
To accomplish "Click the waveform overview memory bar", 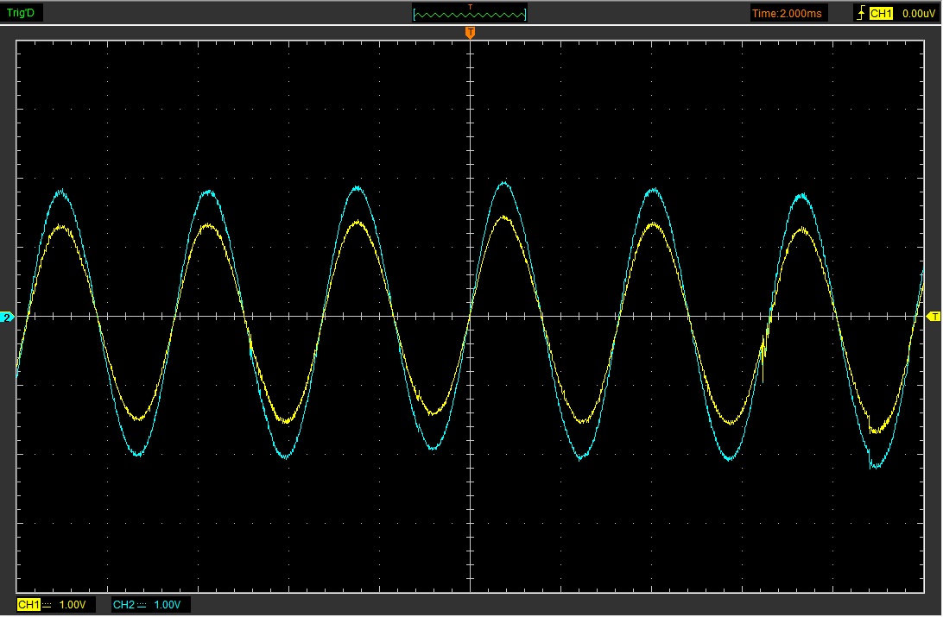I will pos(471,15).
